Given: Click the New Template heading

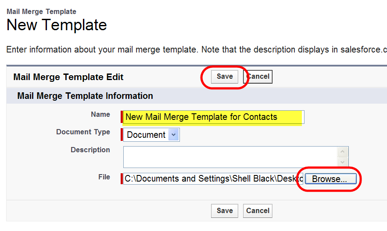Looking at the screenshot, I should click(57, 25).
